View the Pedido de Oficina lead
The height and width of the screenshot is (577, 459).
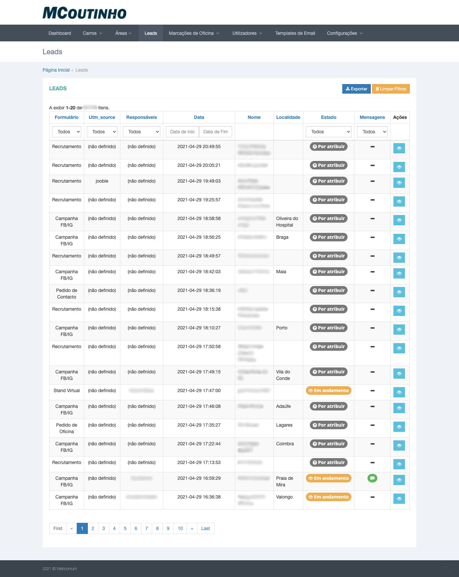tap(399, 427)
